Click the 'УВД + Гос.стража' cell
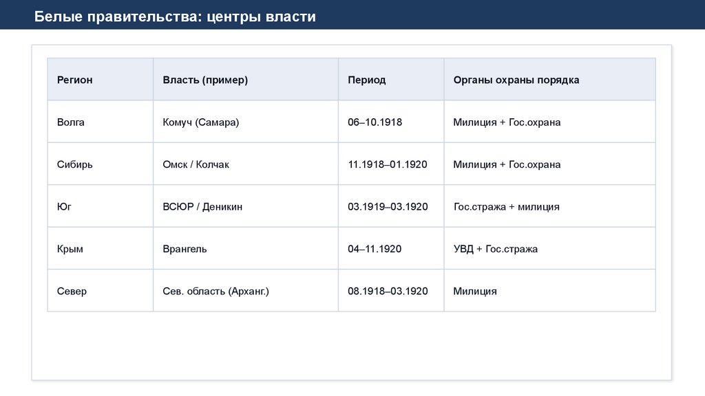 click(496, 249)
